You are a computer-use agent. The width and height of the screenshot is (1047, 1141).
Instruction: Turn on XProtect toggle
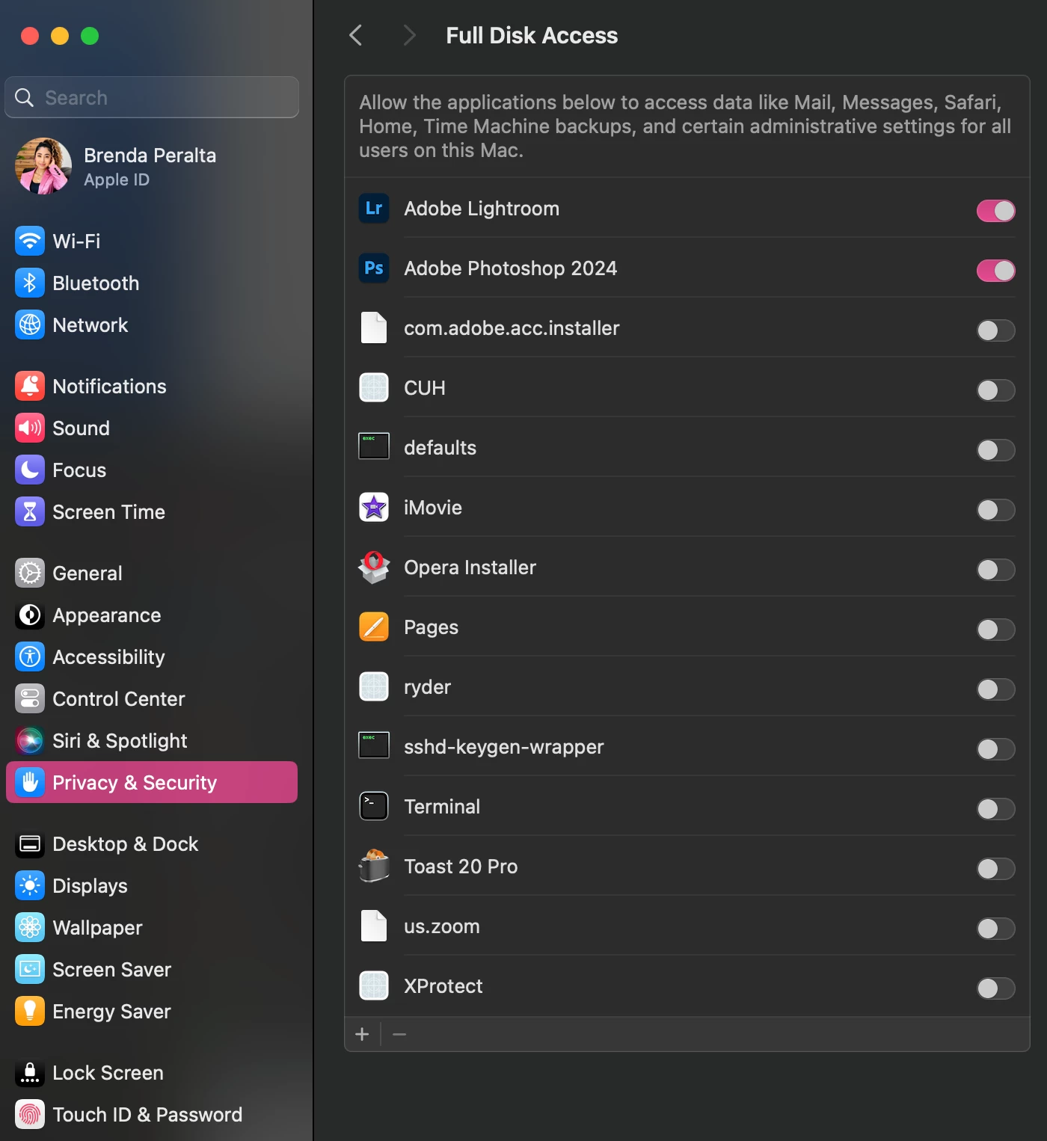995,988
